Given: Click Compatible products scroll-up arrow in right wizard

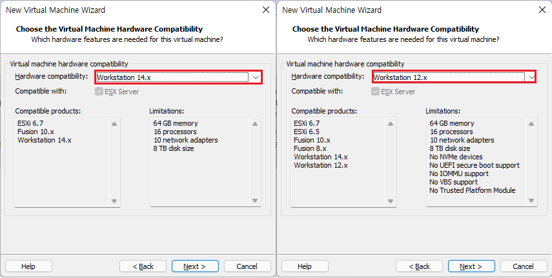Looking at the screenshot, I should (391, 124).
